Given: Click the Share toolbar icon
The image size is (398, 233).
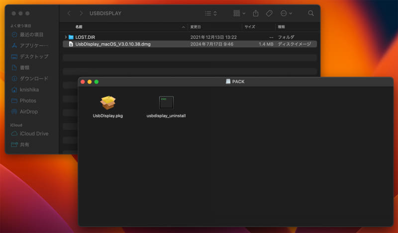Looking at the screenshot, I should click(256, 13).
